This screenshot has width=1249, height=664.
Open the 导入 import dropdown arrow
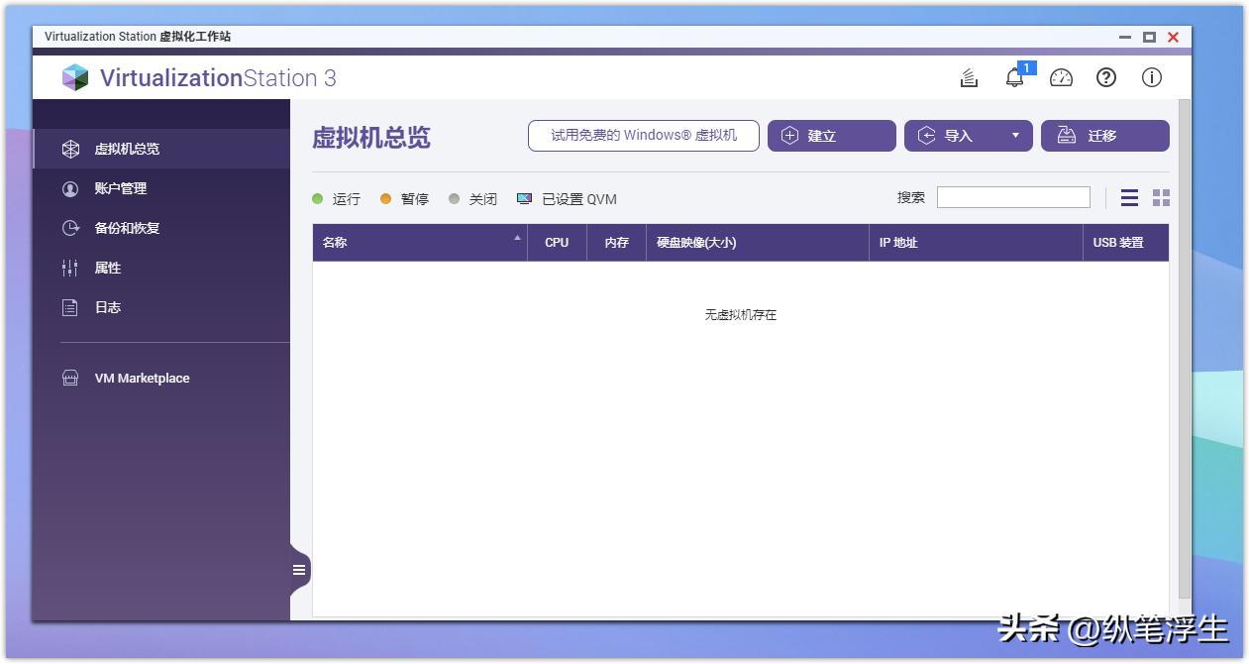[1016, 136]
